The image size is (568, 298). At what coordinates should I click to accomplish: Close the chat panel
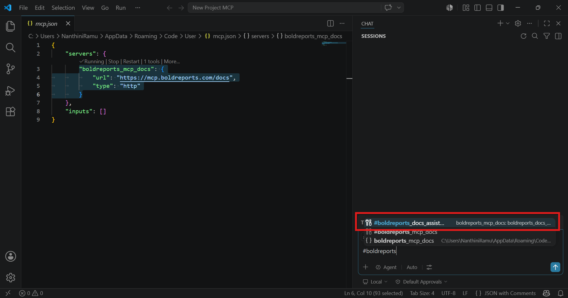[x=559, y=23]
